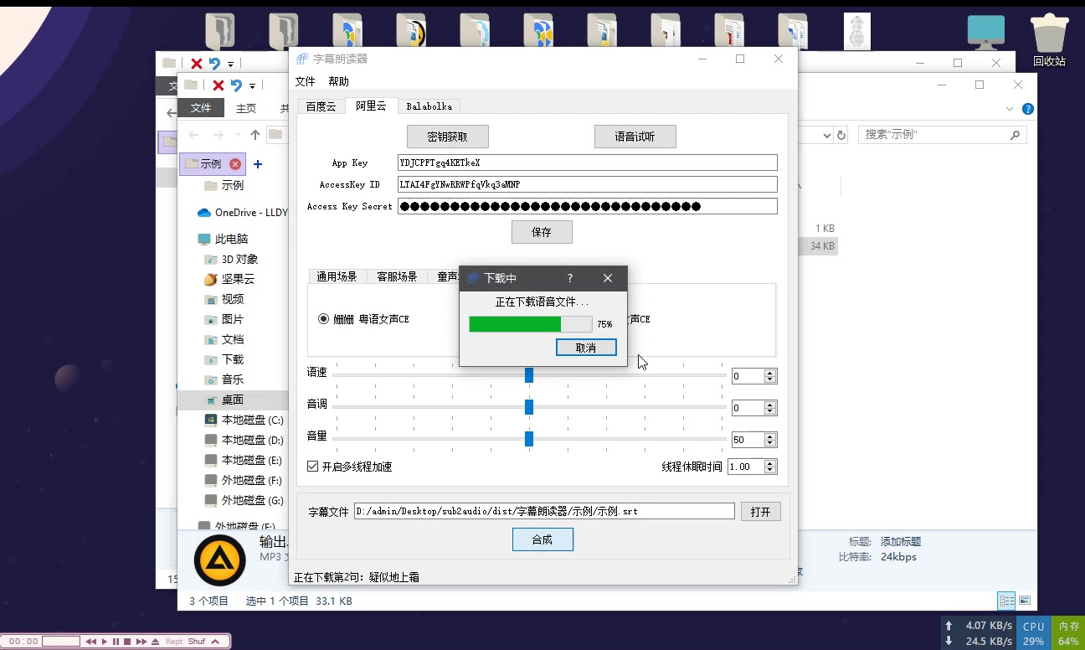The height and width of the screenshot is (650, 1085).
Task: Open 本地磁盘 (D:) in navigation pane
Action: click(x=244, y=440)
